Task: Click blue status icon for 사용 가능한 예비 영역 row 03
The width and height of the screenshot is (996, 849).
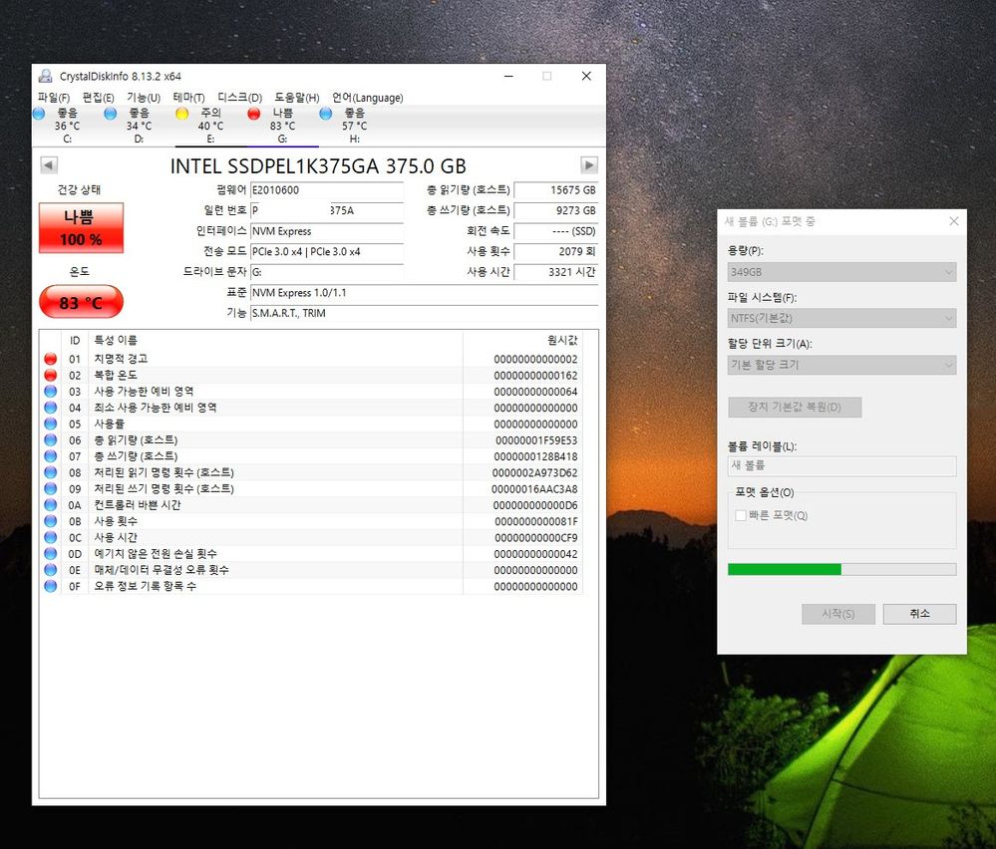Action: pos(51,392)
